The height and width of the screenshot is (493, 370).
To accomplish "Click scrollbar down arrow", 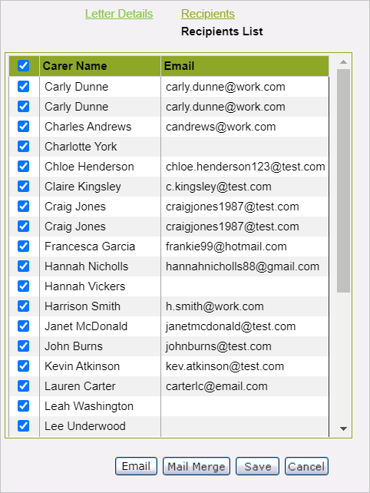I will 343,428.
